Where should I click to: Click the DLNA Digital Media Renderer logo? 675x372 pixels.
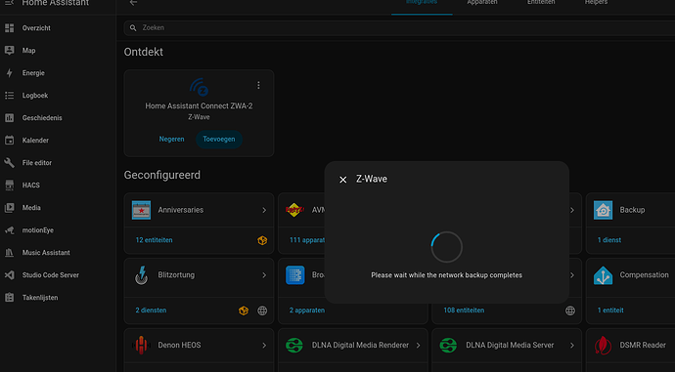click(294, 345)
